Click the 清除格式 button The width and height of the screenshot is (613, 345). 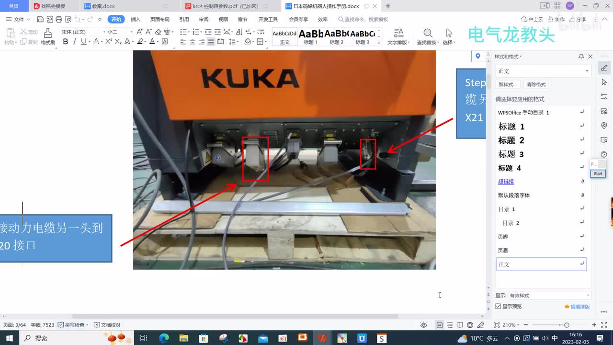point(535,84)
